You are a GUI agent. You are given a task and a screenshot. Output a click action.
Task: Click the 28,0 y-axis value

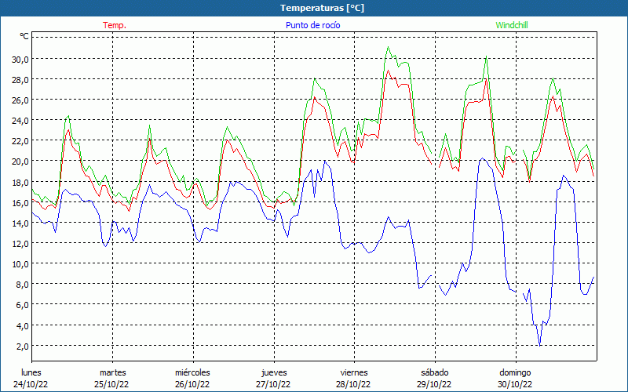(x=21, y=80)
